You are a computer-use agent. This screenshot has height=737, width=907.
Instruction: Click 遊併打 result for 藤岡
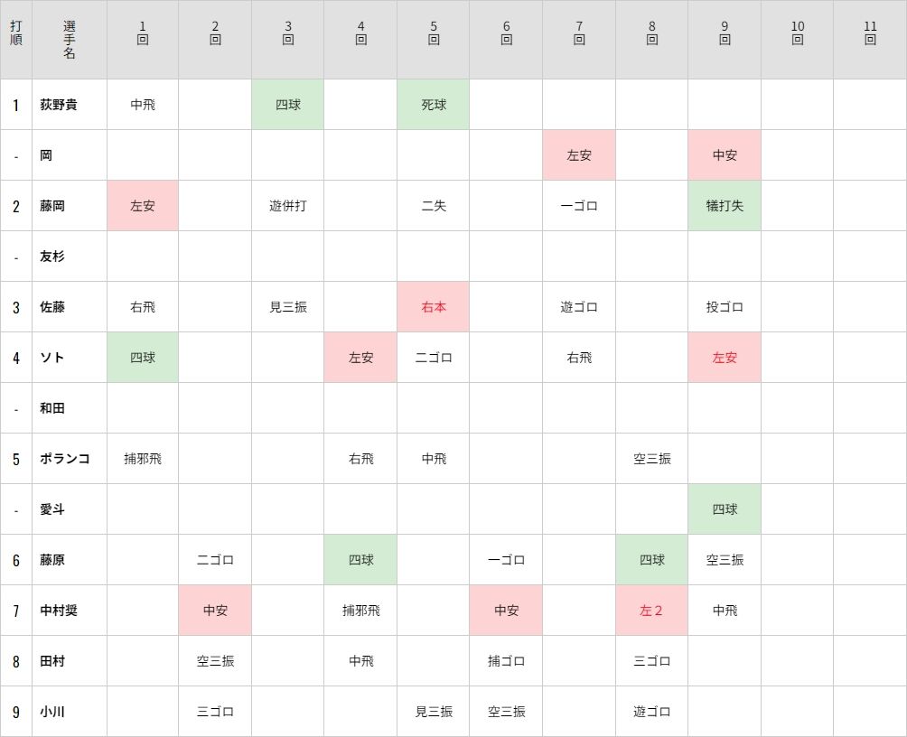[288, 206]
